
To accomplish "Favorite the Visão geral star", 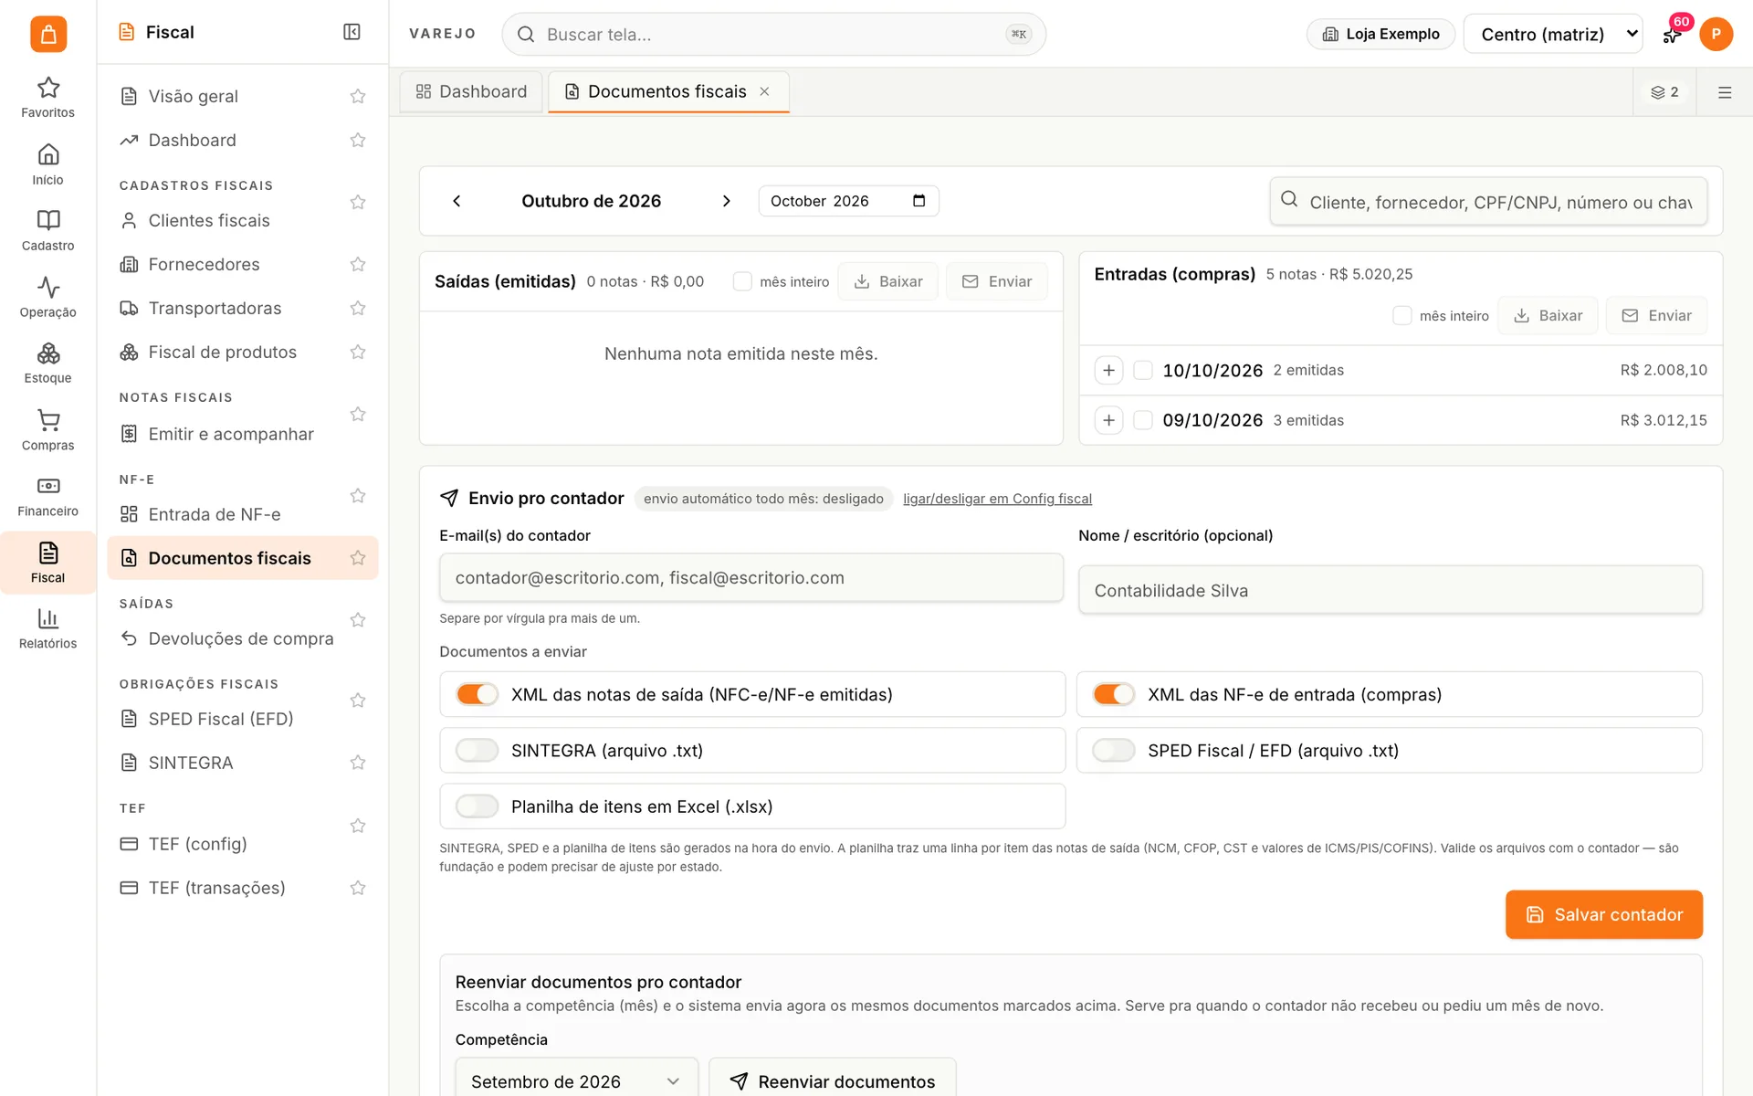I will tap(358, 96).
